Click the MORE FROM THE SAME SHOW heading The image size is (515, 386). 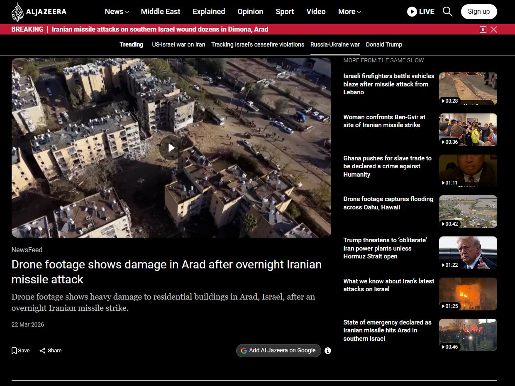[383, 60]
